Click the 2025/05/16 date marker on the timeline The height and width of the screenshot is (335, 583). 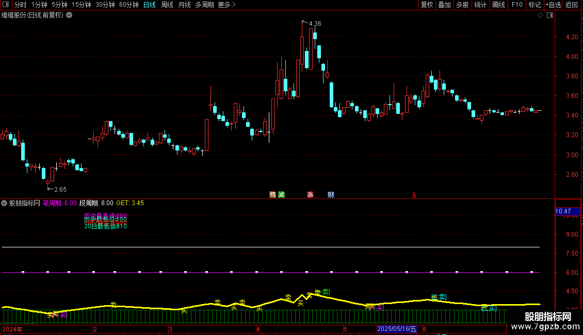click(397, 329)
